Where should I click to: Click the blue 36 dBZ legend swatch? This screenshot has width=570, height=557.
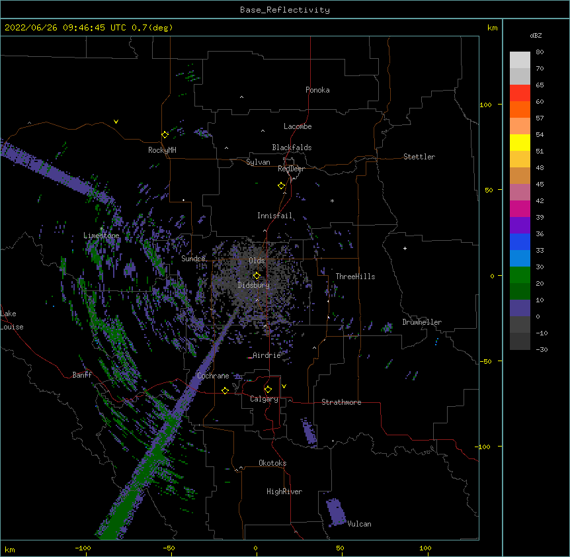click(520, 241)
